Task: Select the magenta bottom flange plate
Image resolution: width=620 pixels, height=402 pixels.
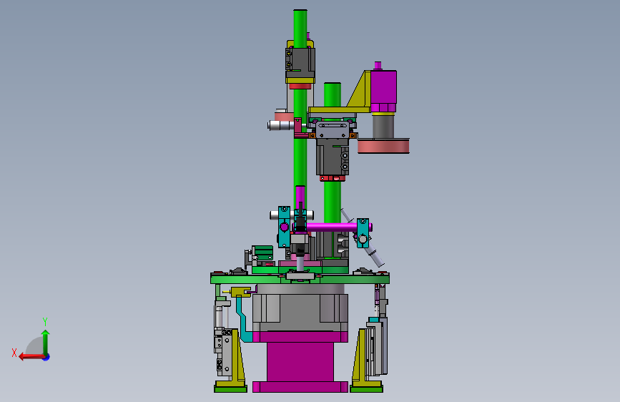Action: (300, 386)
